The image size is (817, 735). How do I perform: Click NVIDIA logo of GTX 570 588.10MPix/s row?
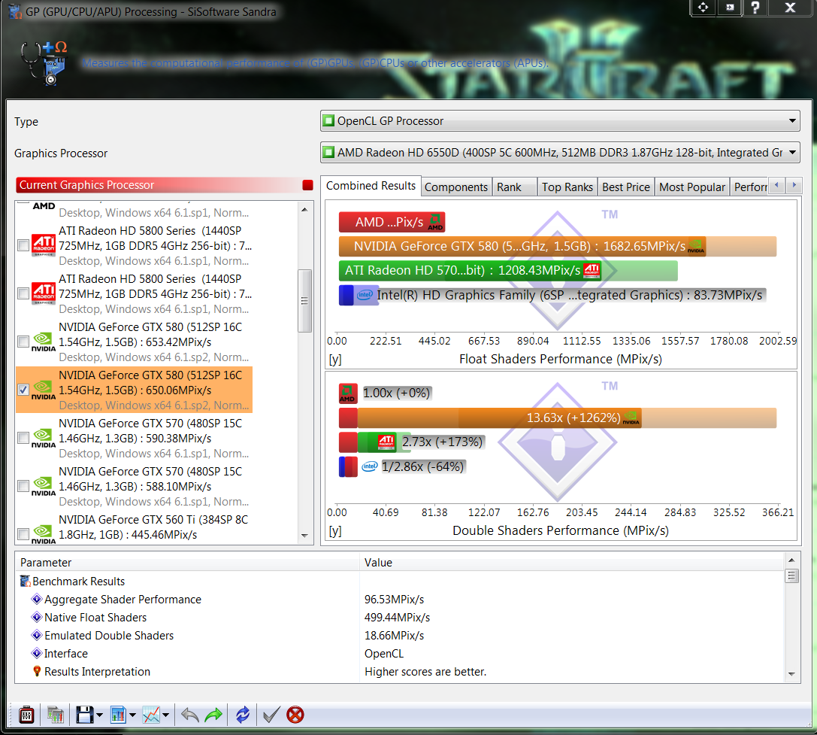[x=44, y=486]
